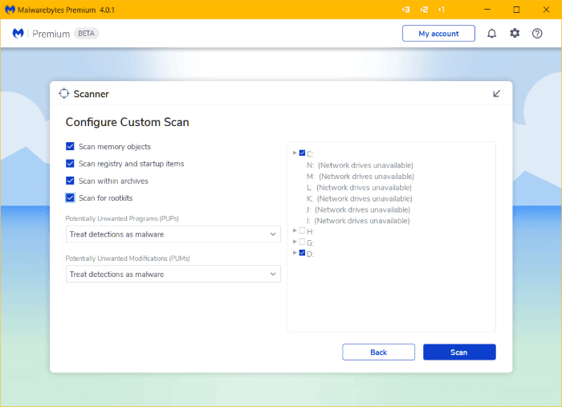This screenshot has width=562, height=407.
Task: Collapse the Scanner panel with the arrow icon
Action: tap(496, 93)
